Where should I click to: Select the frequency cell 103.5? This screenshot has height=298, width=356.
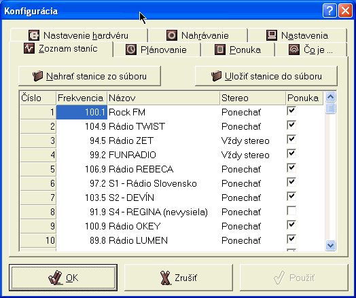click(x=82, y=198)
